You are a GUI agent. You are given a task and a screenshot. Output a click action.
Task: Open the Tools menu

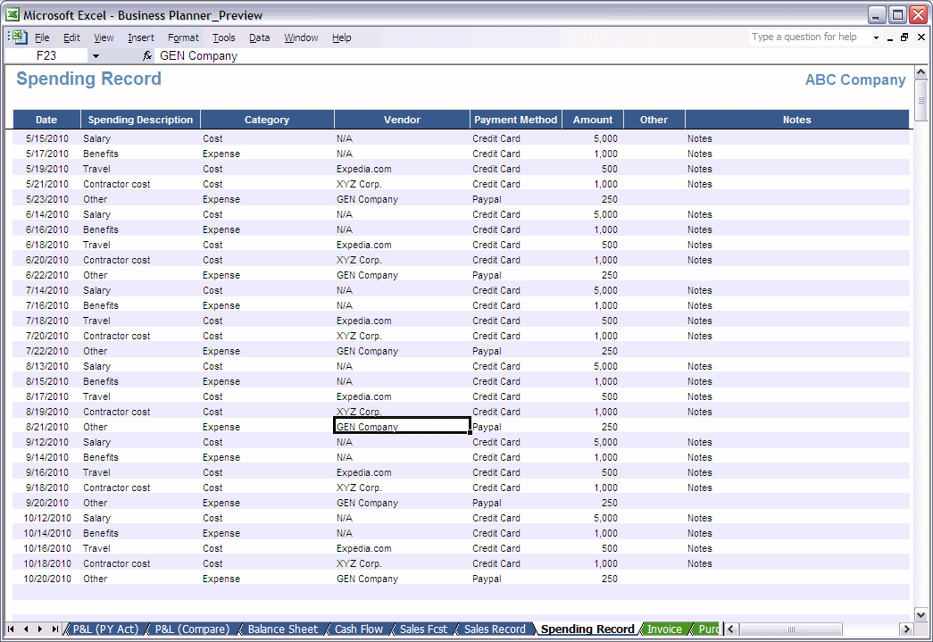pos(224,38)
